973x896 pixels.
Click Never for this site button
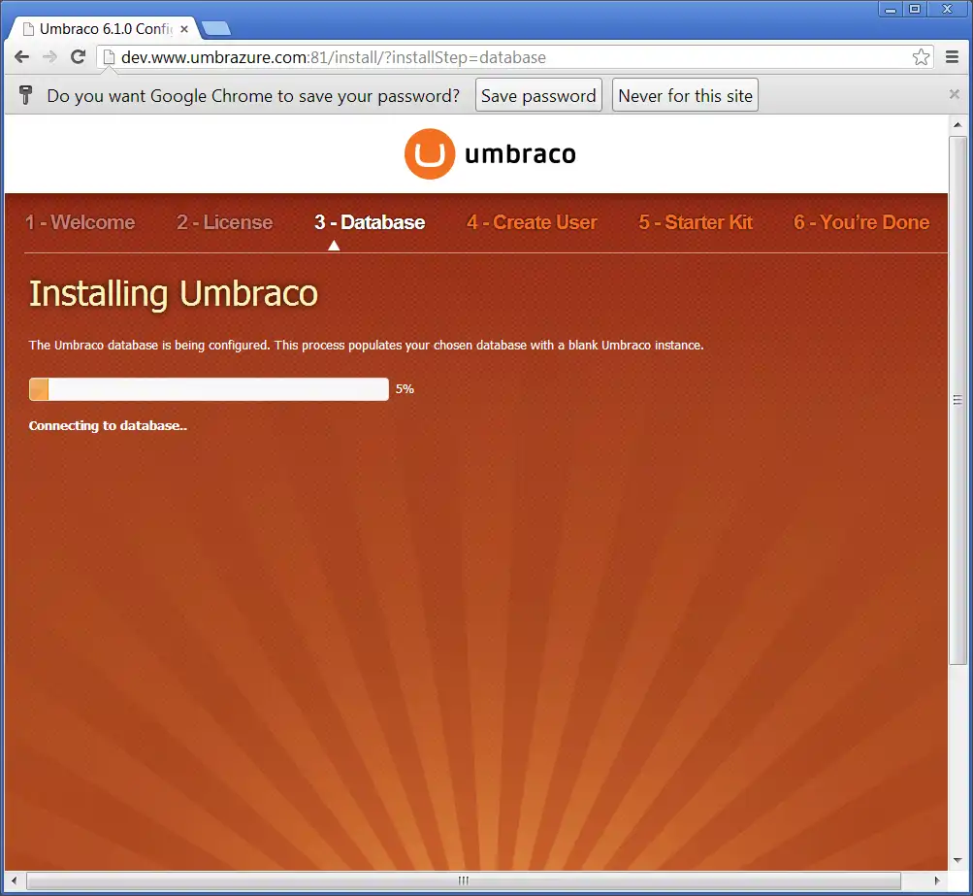pos(685,95)
